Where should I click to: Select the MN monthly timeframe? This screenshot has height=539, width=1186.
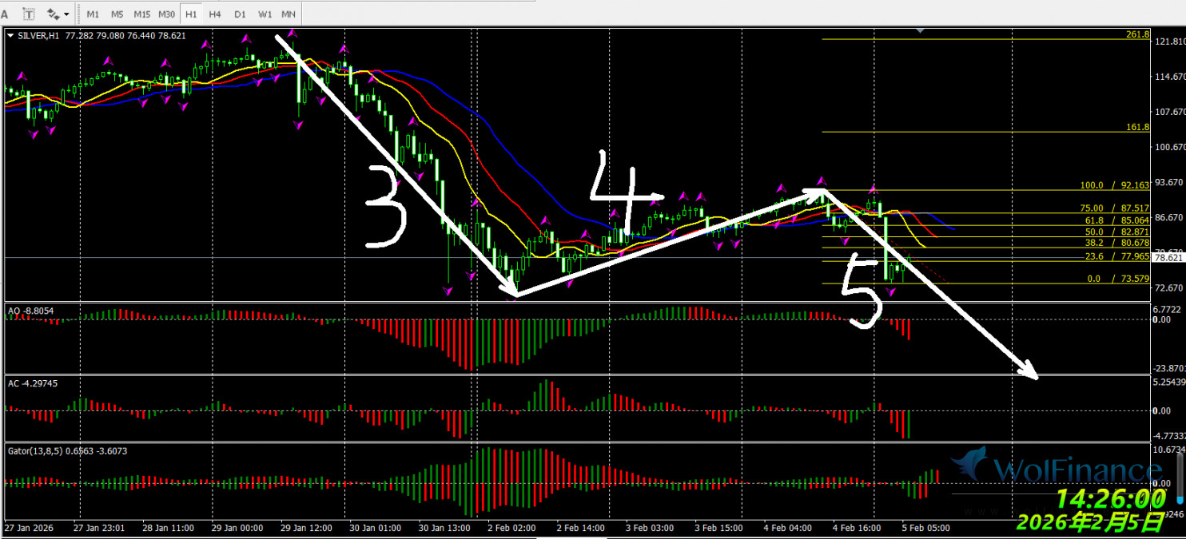click(x=289, y=14)
